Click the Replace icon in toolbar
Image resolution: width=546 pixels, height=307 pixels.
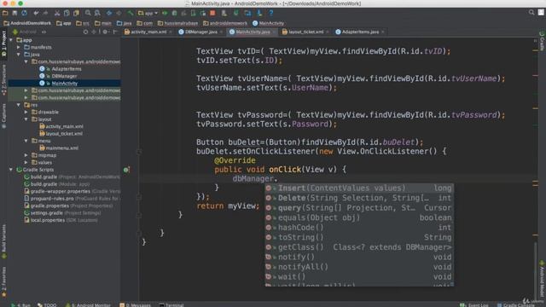(x=97, y=13)
